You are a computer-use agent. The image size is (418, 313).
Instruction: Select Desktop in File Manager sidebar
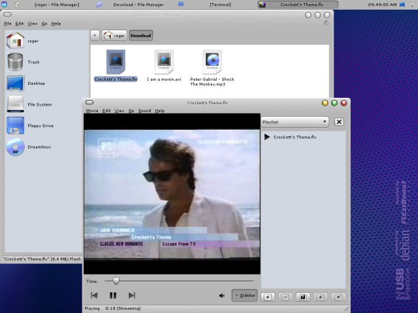(25, 83)
